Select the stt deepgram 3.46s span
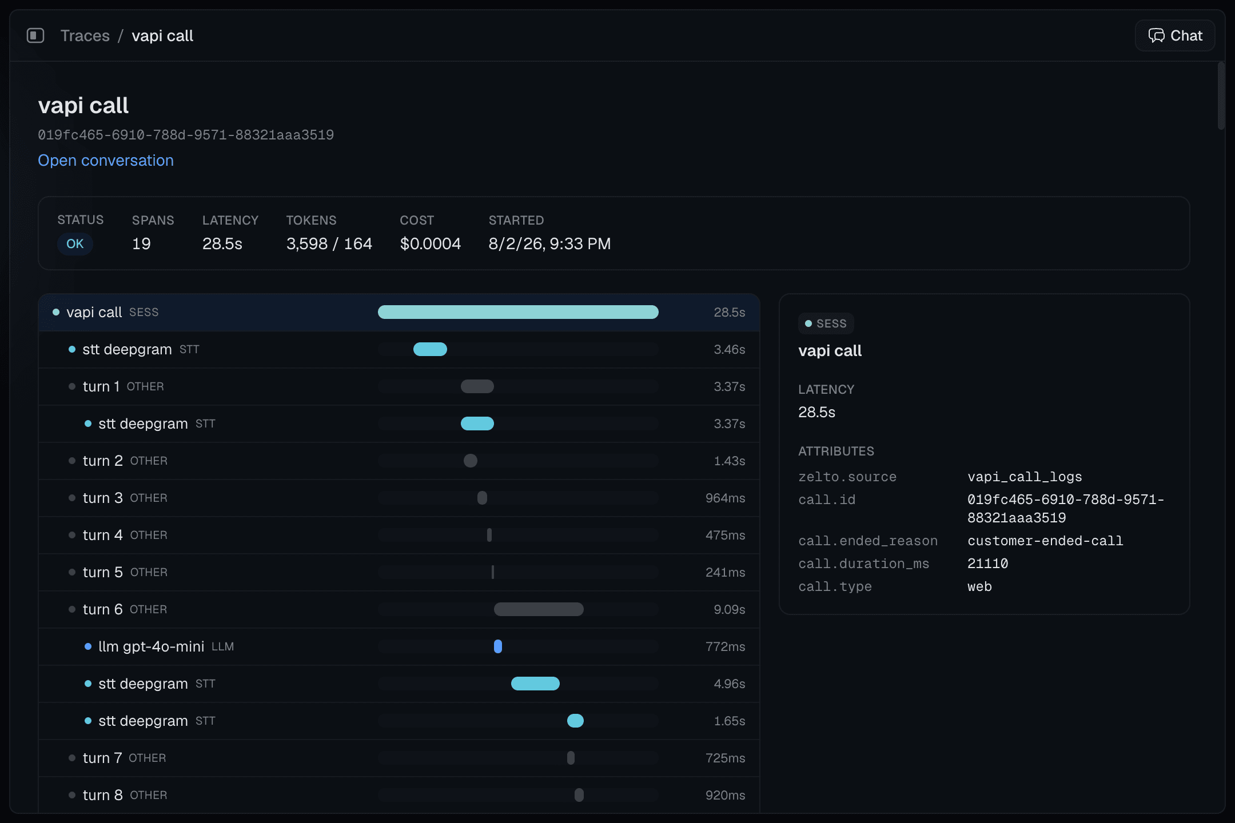 point(399,349)
